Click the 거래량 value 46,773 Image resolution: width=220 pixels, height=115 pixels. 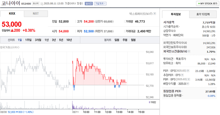pos(140,21)
